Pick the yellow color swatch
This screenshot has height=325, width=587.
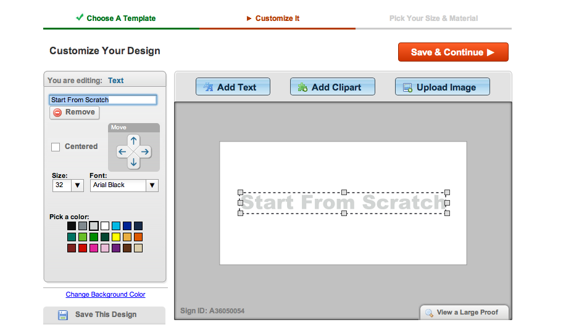pyautogui.click(x=115, y=237)
